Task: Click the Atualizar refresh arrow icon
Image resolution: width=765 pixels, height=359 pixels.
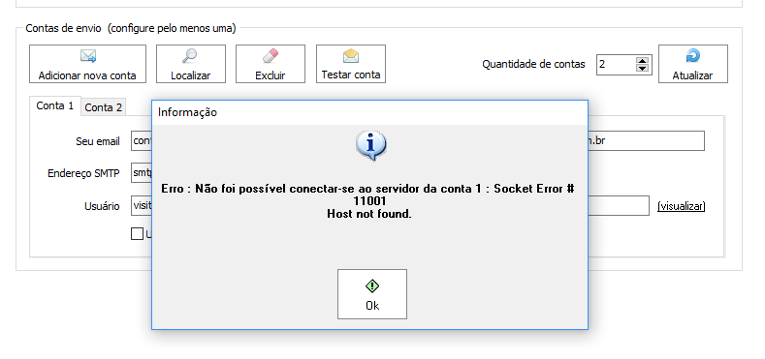Action: click(693, 56)
